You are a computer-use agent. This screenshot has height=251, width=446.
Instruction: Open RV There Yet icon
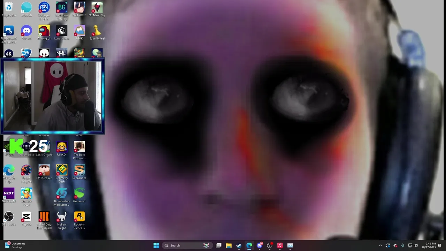(44, 172)
